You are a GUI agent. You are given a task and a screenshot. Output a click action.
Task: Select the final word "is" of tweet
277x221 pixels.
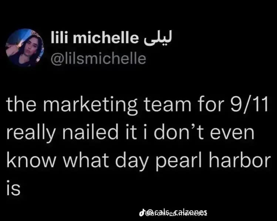[x=13, y=188]
